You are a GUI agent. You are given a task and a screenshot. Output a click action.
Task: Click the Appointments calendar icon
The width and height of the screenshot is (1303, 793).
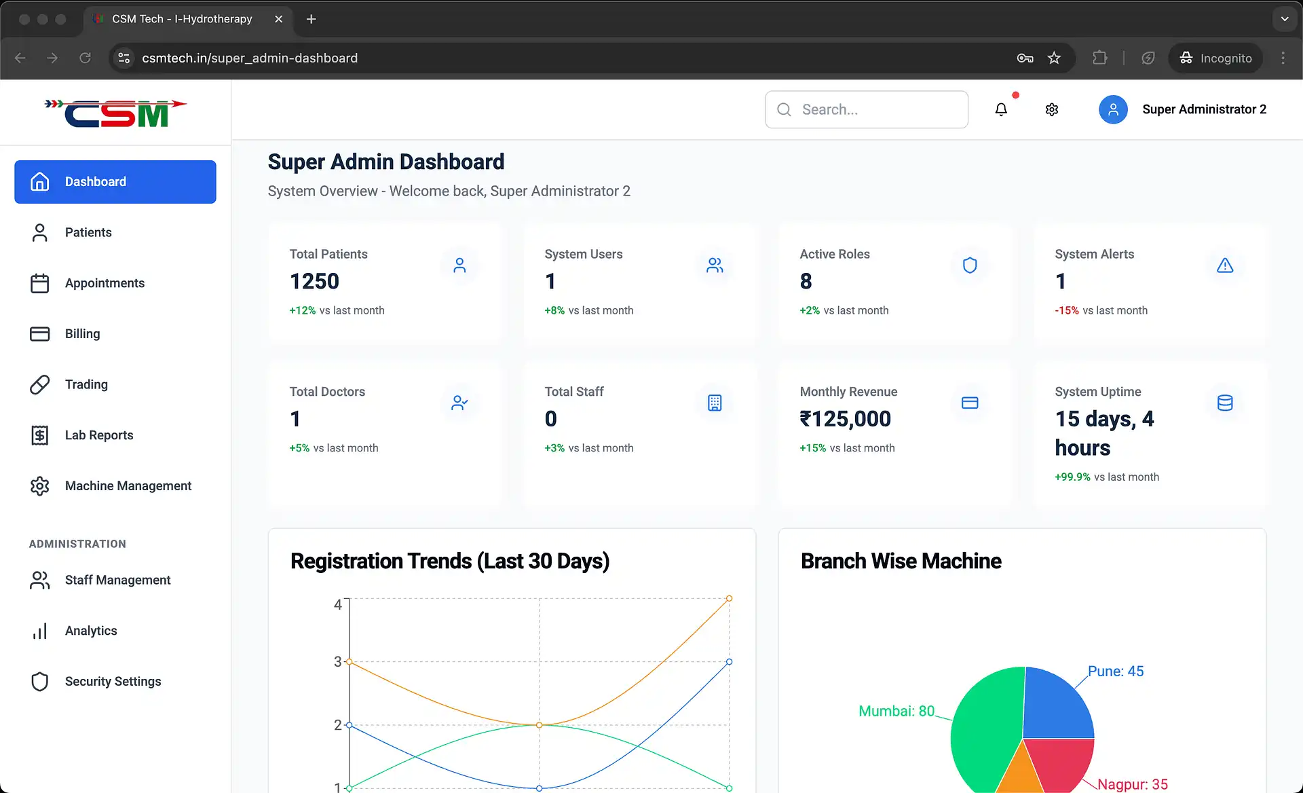coord(40,283)
